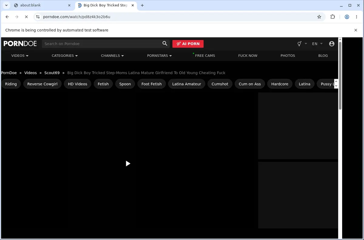Go back to the previous page

(x=7, y=17)
